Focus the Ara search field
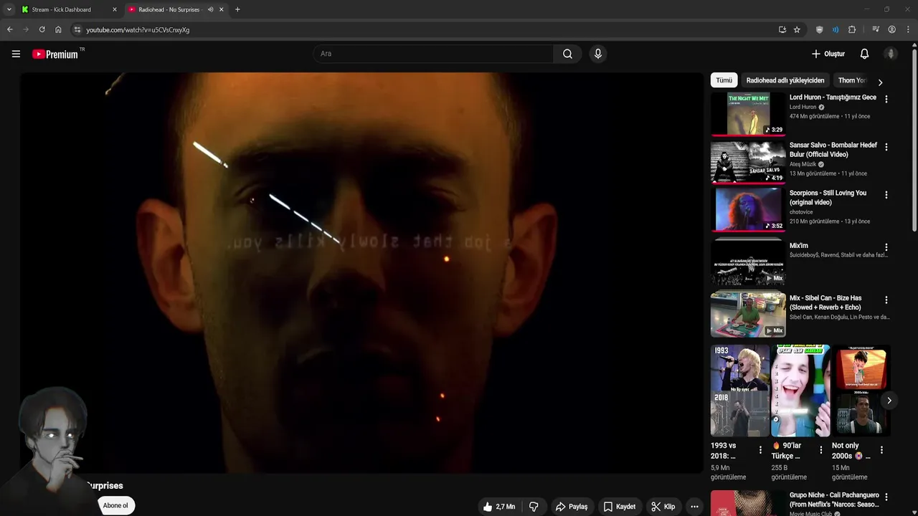The height and width of the screenshot is (516, 918). pos(434,54)
